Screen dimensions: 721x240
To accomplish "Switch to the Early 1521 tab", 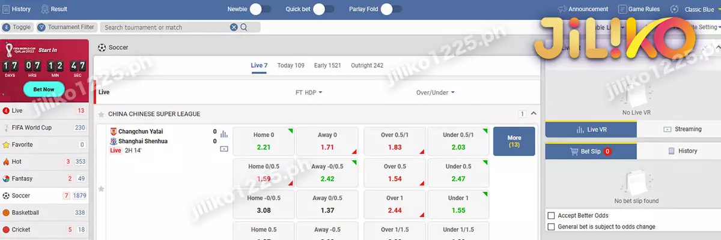I will pos(327,65).
